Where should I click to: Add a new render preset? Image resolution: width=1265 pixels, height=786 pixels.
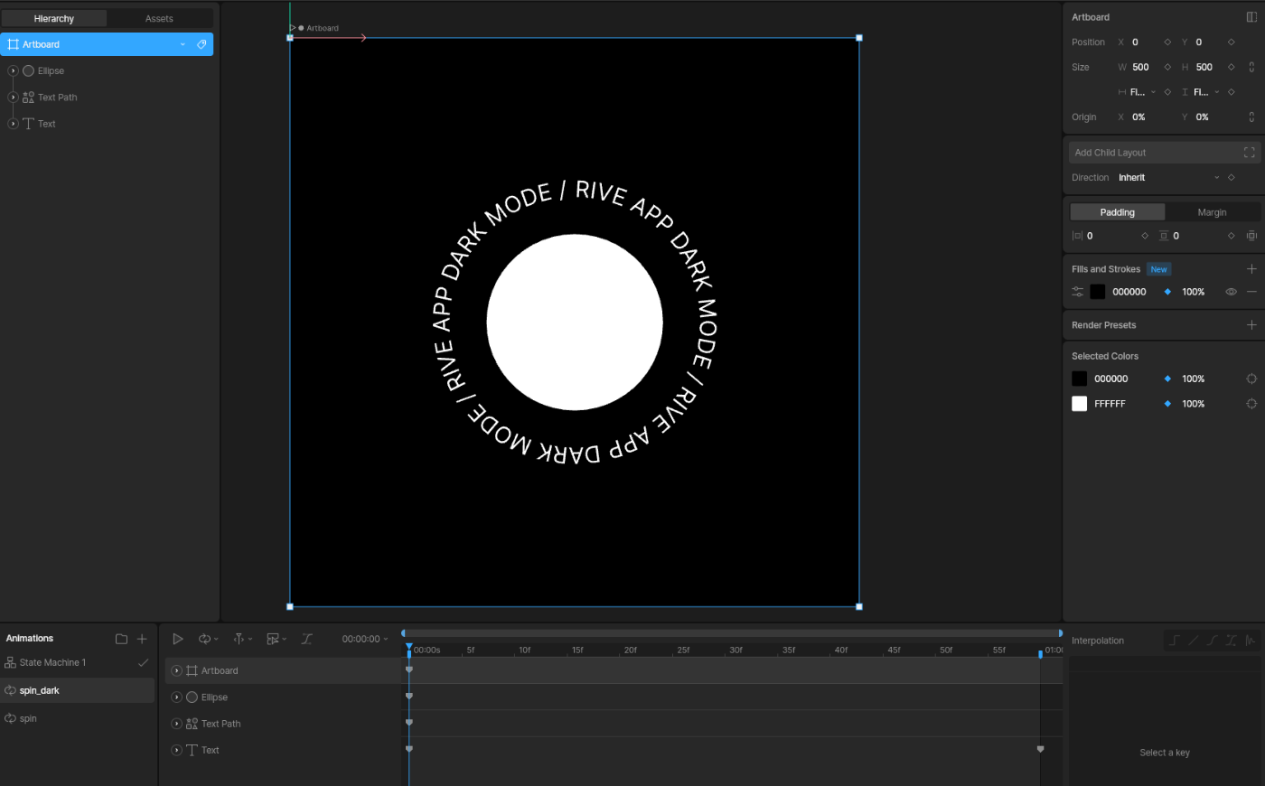(x=1251, y=325)
